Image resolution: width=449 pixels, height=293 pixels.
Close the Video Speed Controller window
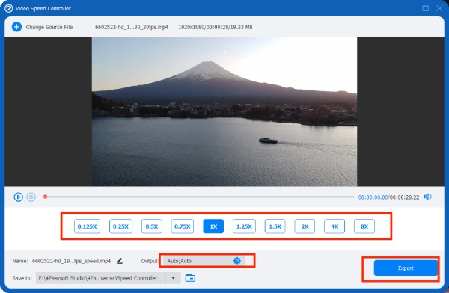coord(439,8)
